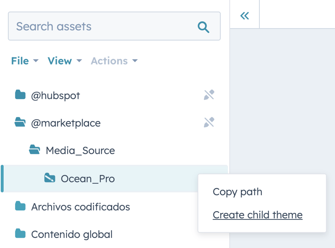Click the Create child theme link
This screenshot has height=248, width=335.
258,215
